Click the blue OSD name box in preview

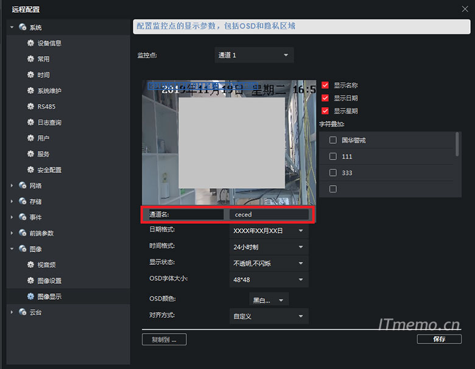203,86
